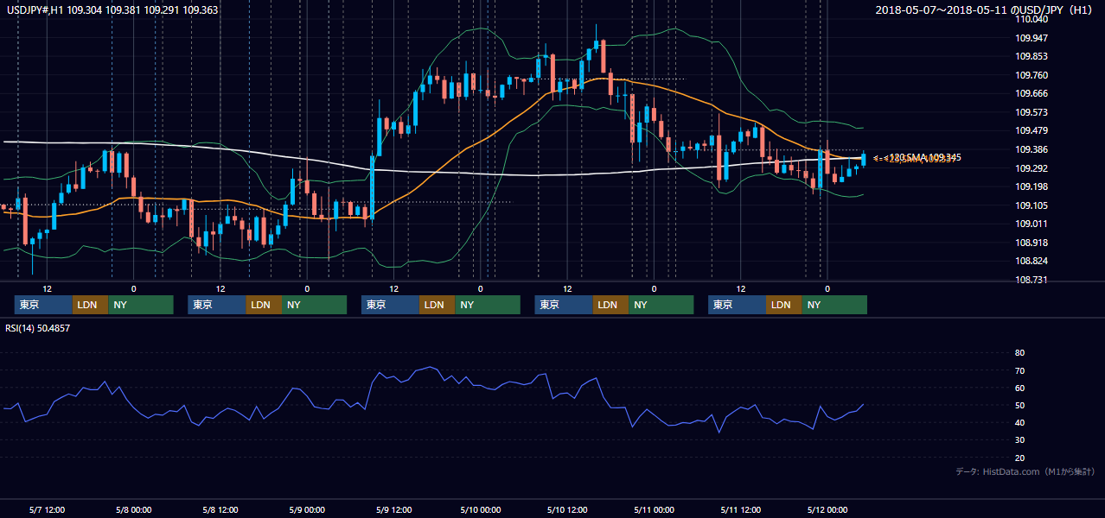Click the 109.947 price axis label
The height and width of the screenshot is (518, 1105).
[1032, 38]
